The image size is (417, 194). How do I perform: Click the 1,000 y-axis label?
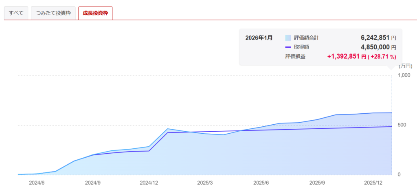pyautogui.click(x=405, y=75)
